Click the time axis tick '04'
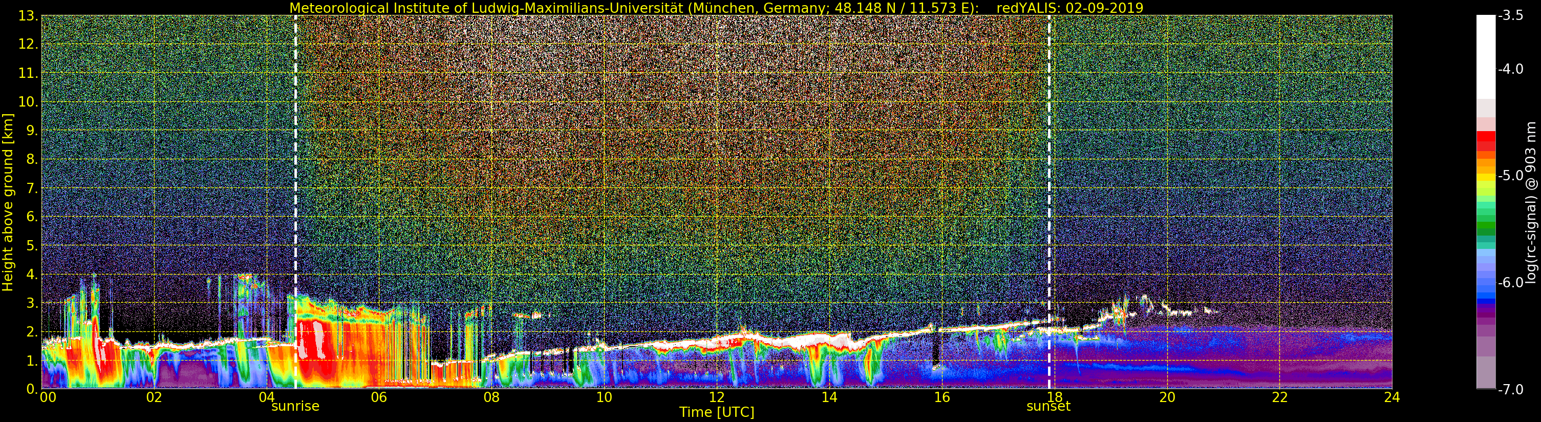Viewport: 1541px width, 422px height. (266, 397)
